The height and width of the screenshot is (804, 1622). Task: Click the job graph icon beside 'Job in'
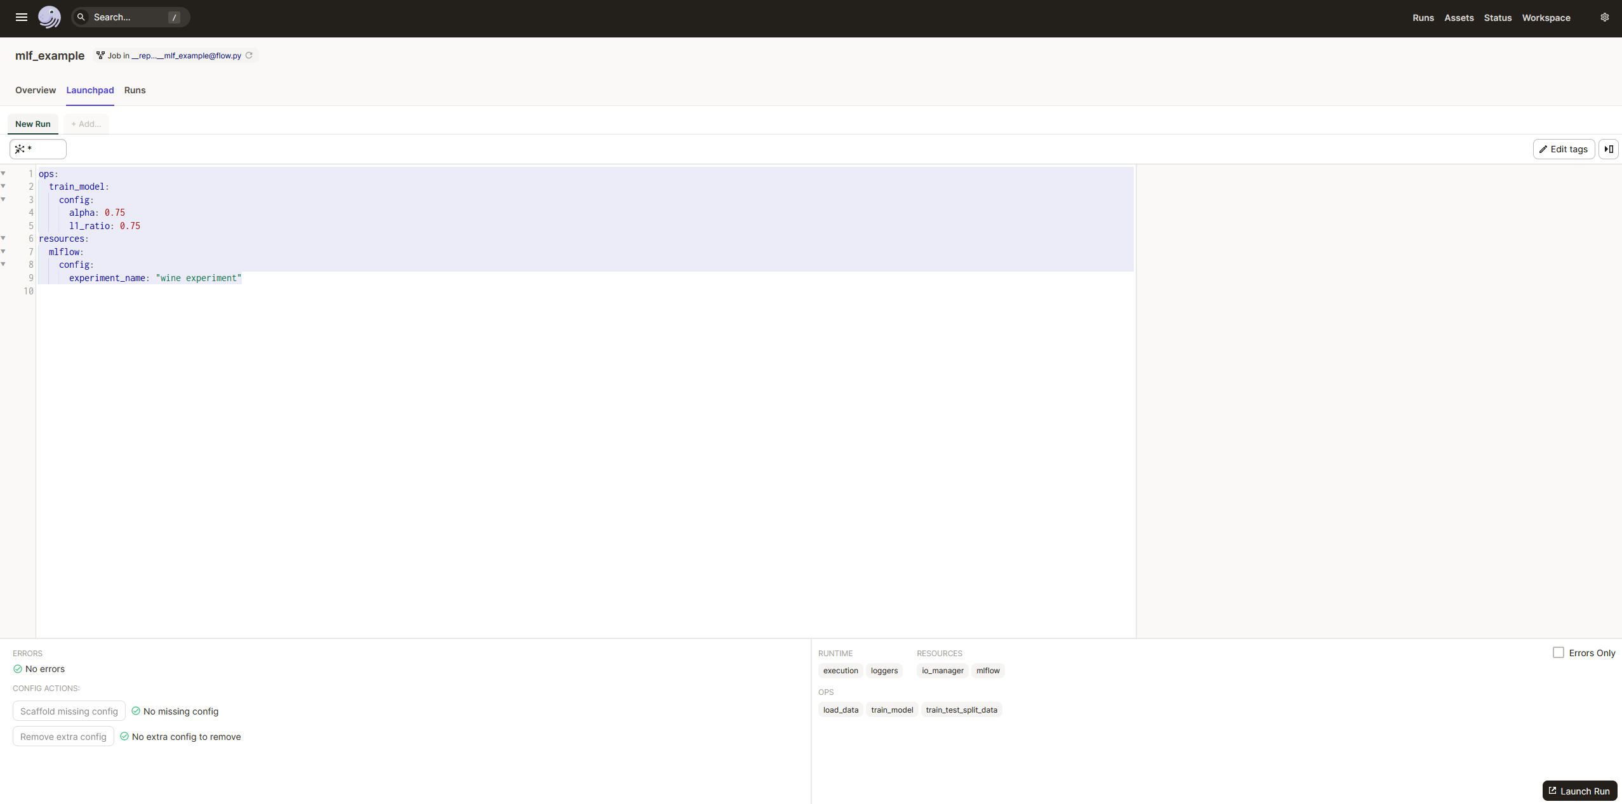[100, 55]
